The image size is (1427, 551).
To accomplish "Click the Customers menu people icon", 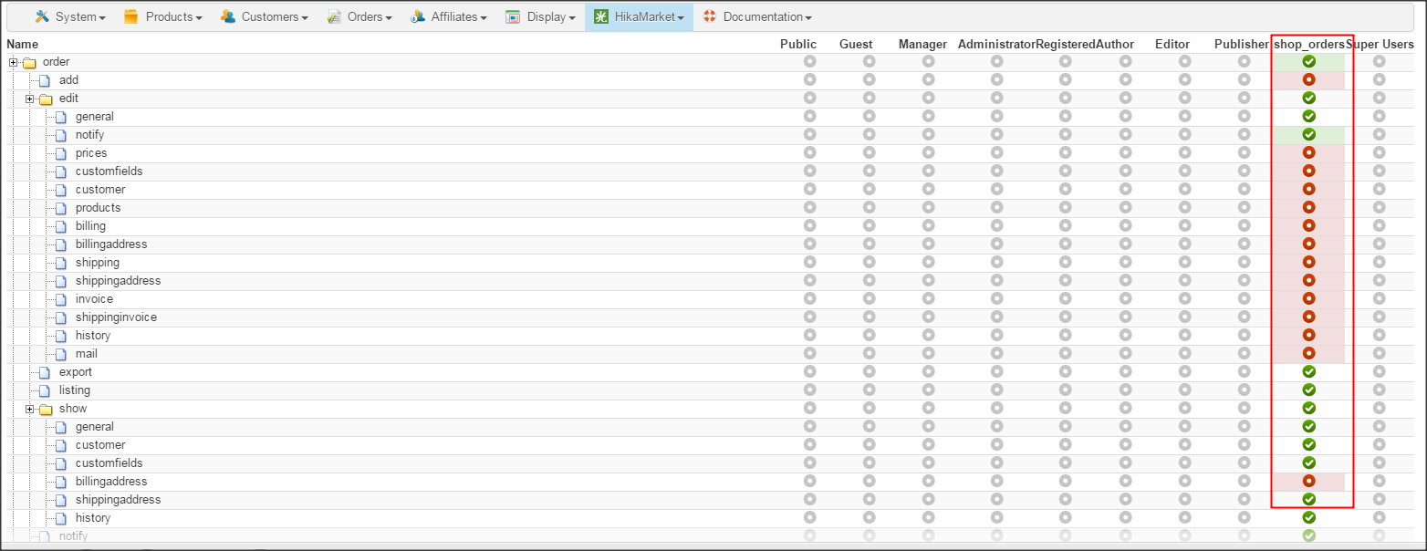I will tap(227, 16).
